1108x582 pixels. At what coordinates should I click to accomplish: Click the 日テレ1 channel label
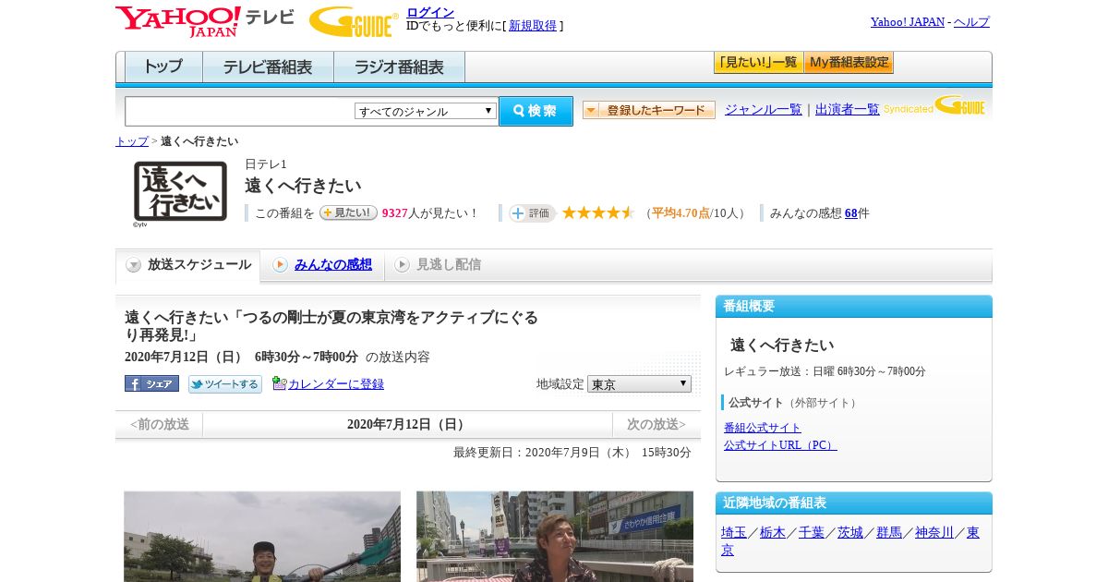pos(266,164)
